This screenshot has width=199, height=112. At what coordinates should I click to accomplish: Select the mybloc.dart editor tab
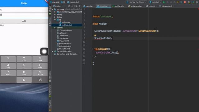[104, 6]
